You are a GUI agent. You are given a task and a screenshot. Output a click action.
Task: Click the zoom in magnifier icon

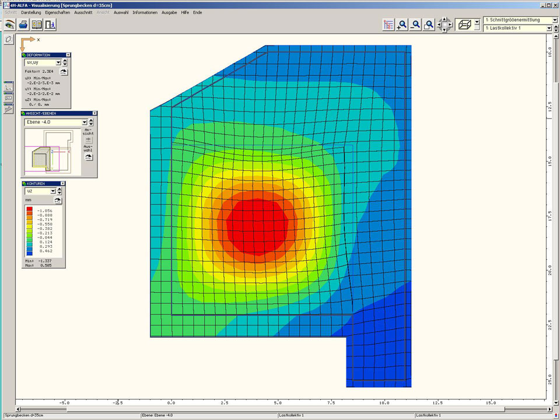402,24
